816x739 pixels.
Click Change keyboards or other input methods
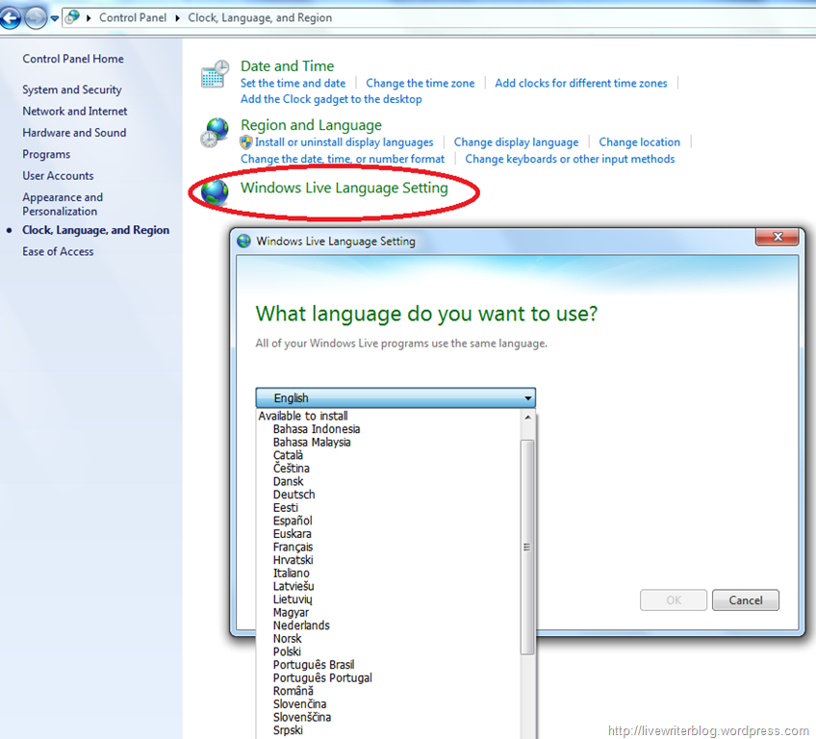click(570, 159)
